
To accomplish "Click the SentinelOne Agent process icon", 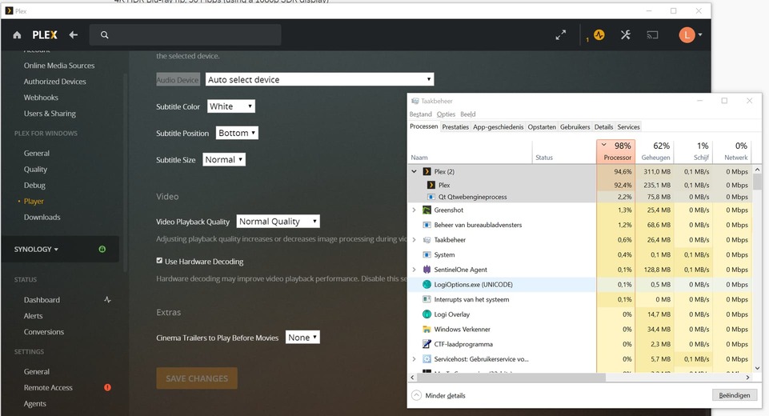I will (x=427, y=270).
